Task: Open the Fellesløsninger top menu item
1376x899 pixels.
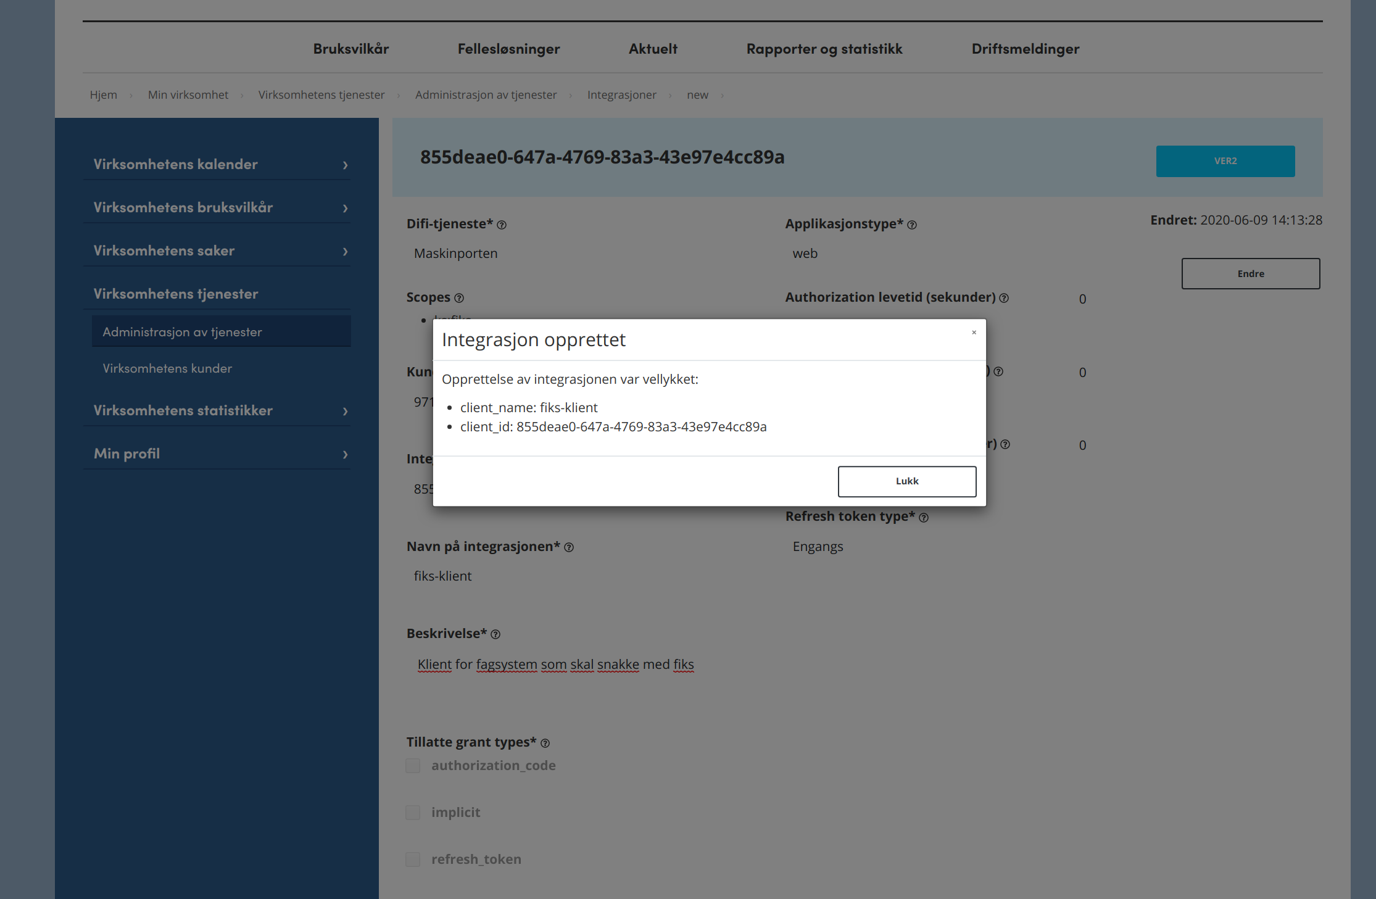Action: [x=509, y=49]
